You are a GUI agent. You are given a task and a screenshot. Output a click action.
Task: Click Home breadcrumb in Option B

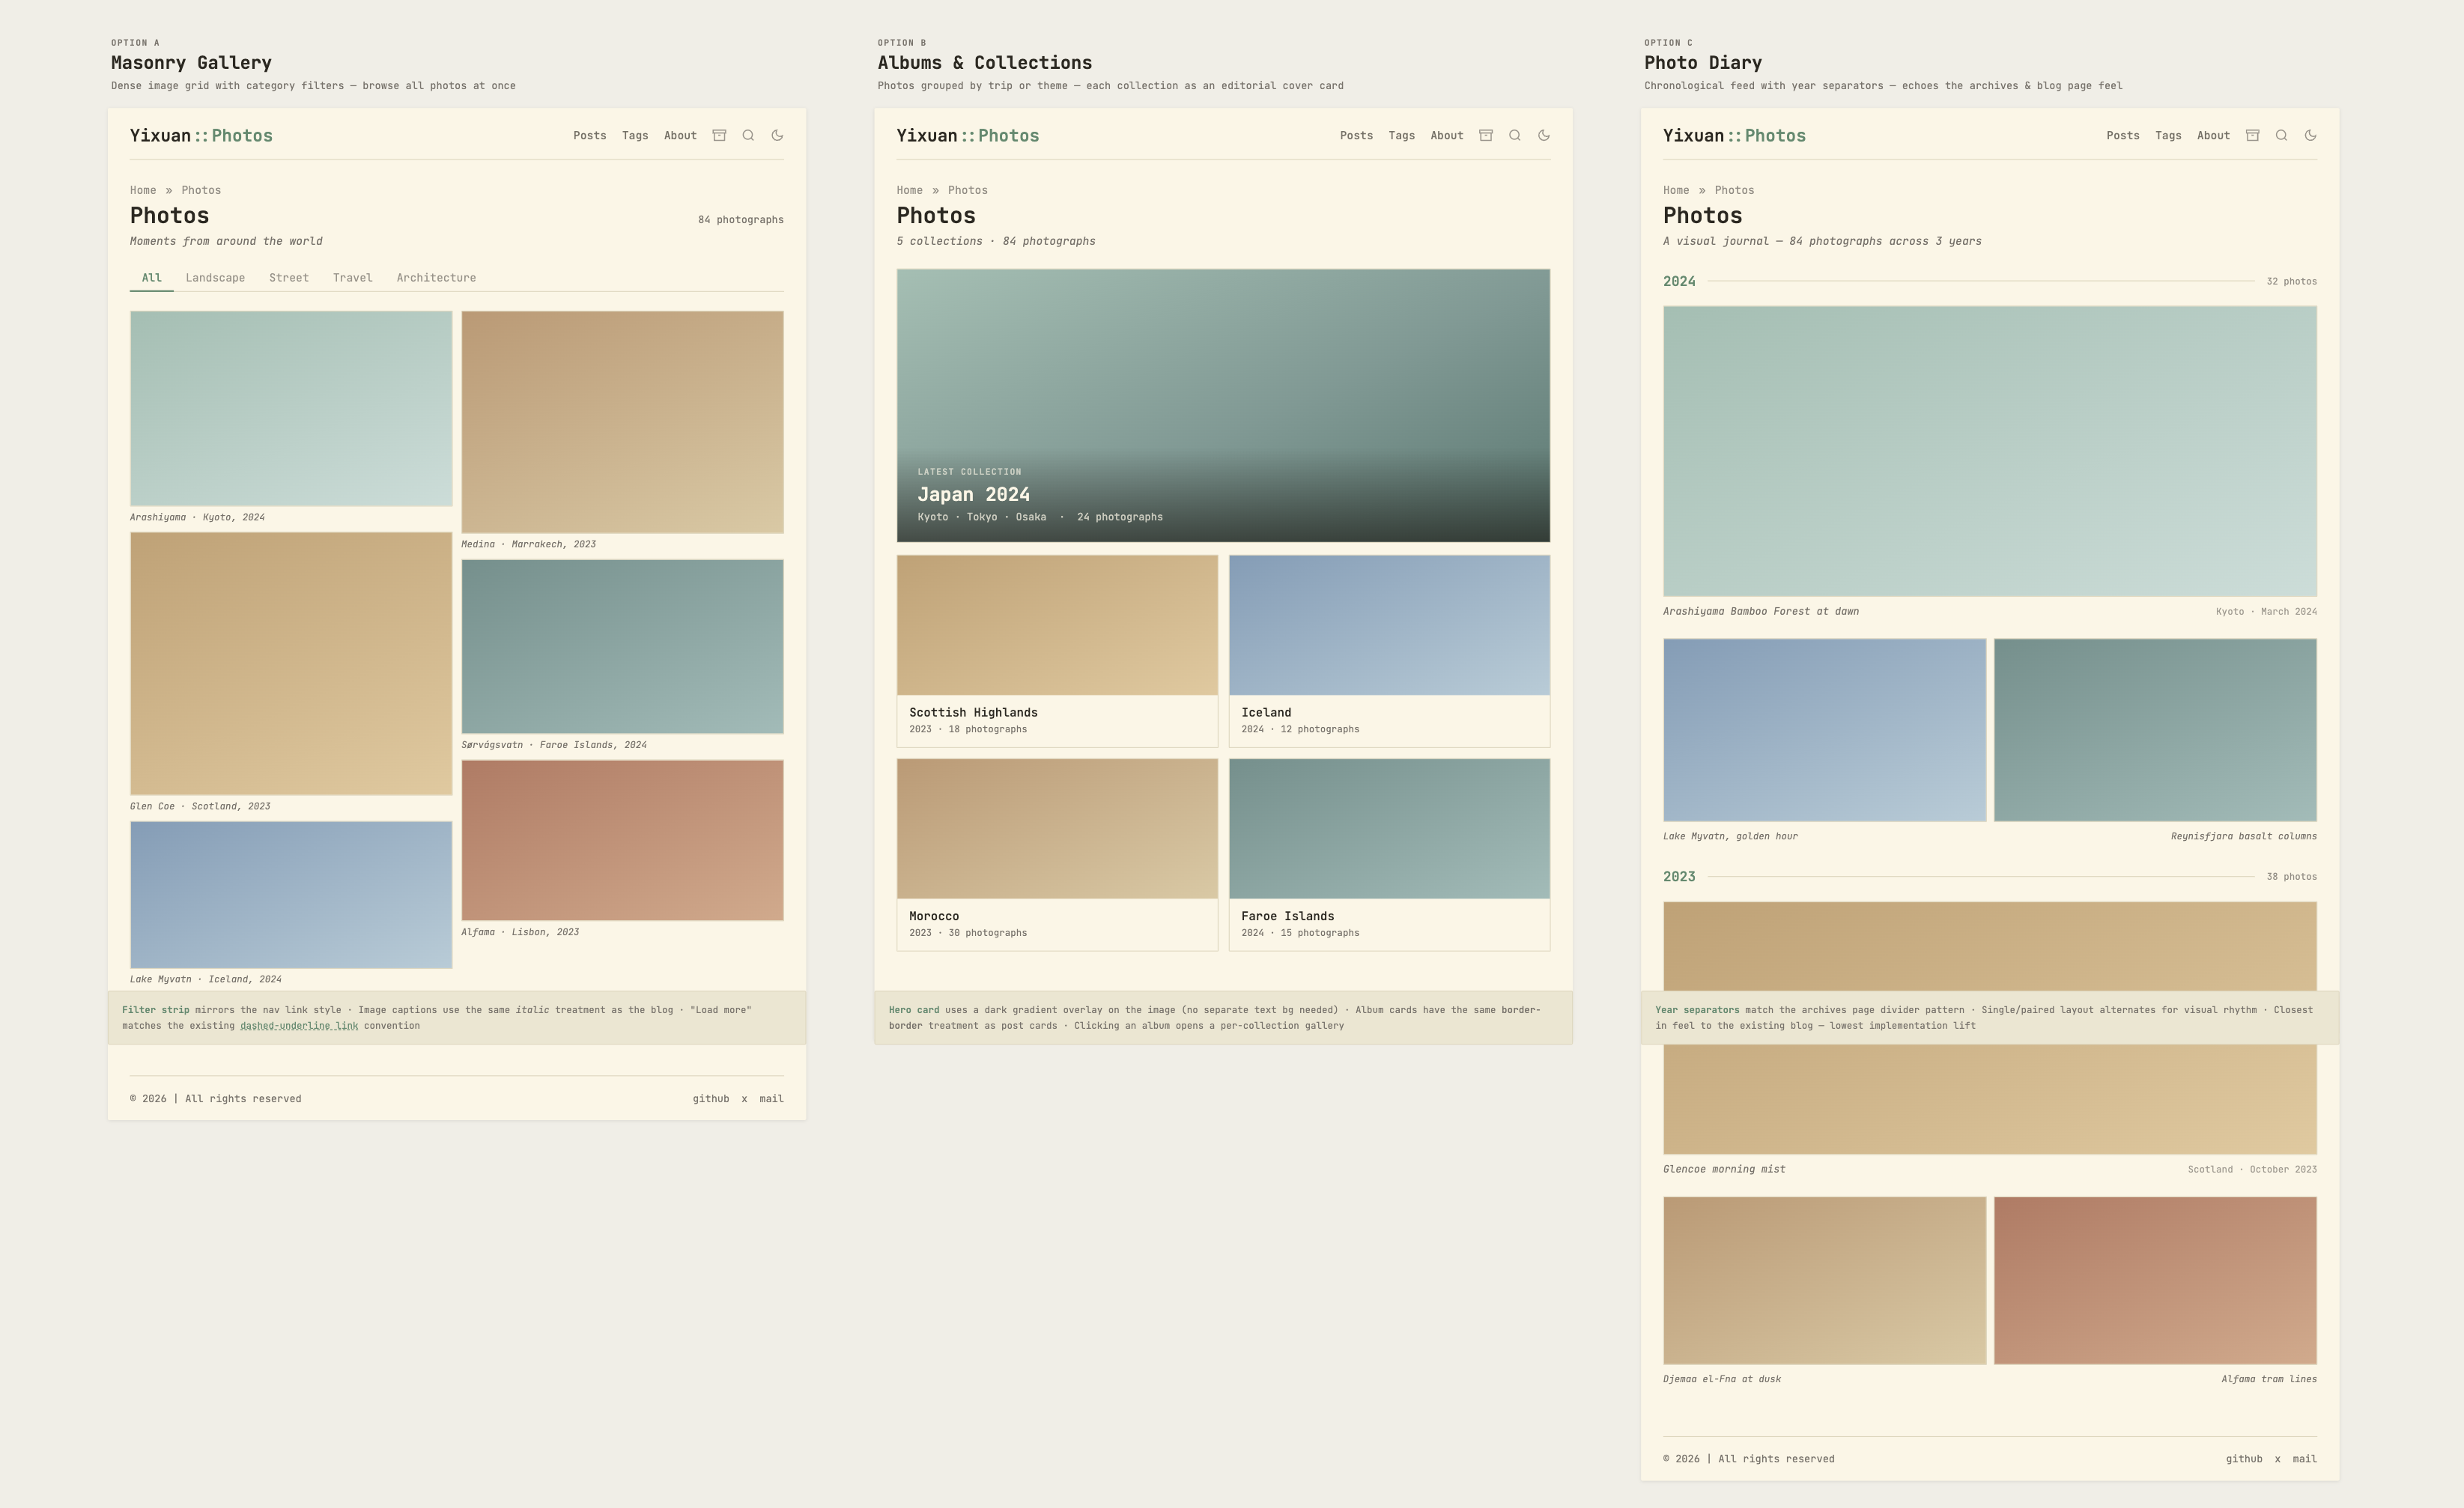910,190
